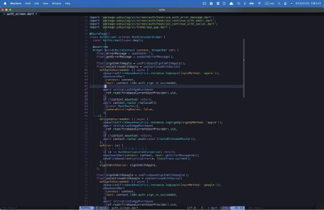The height and width of the screenshot is (210, 324).
Task: Click the vertical scrollbar of the code window
Action: (244, 68)
